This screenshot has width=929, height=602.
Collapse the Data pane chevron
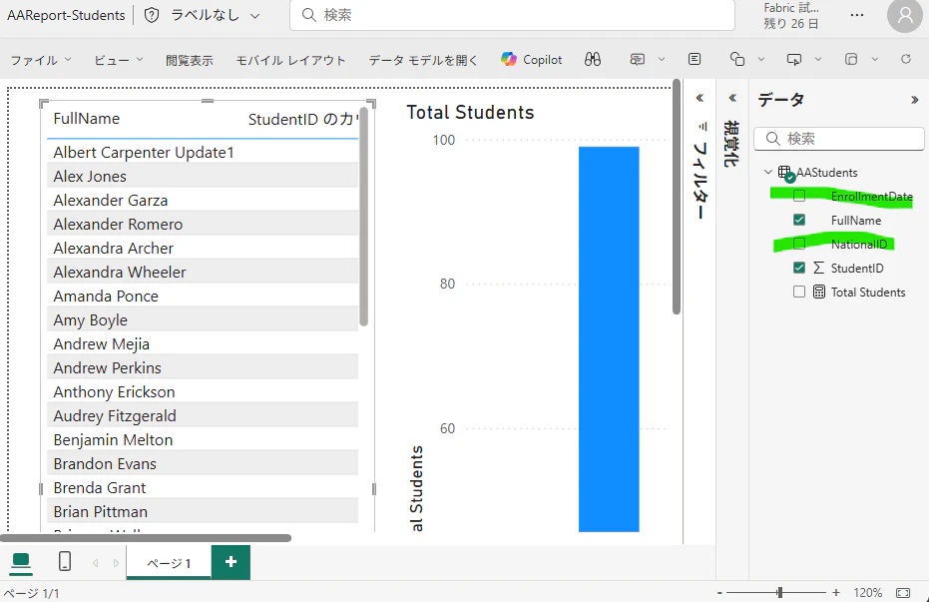(x=914, y=100)
